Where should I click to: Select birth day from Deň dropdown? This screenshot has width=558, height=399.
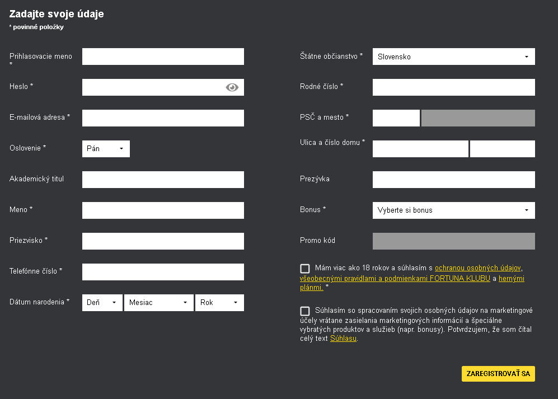pos(102,303)
